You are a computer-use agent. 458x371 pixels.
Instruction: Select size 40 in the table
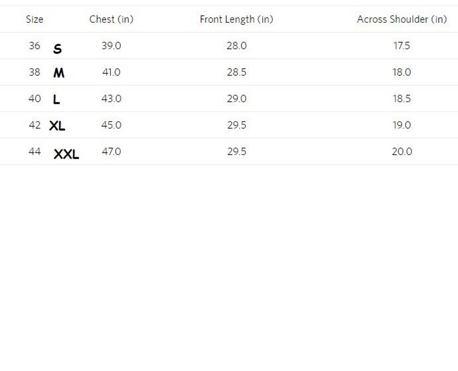[34, 98]
